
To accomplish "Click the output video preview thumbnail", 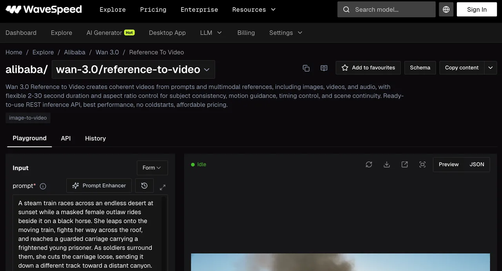I will click(x=340, y=262).
